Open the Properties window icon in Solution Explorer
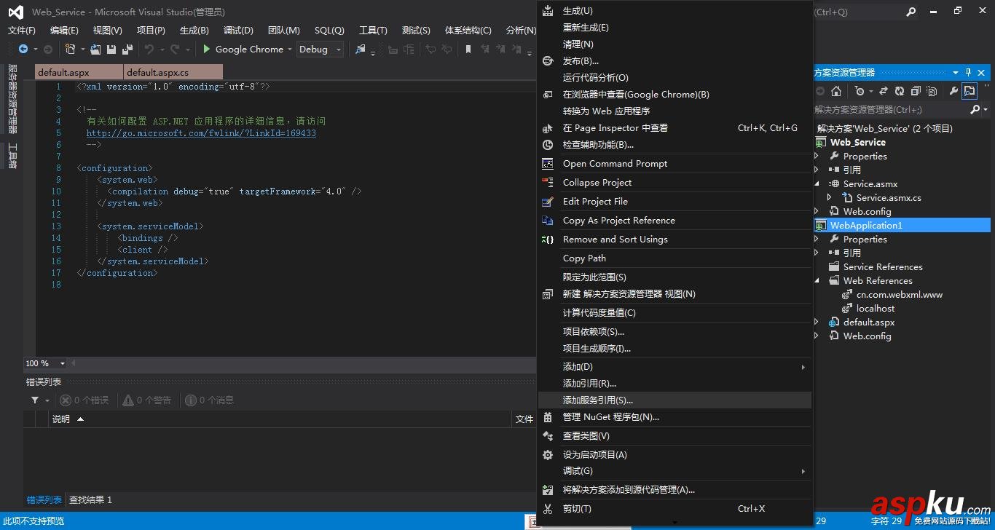The height and width of the screenshot is (530, 995). [x=953, y=90]
